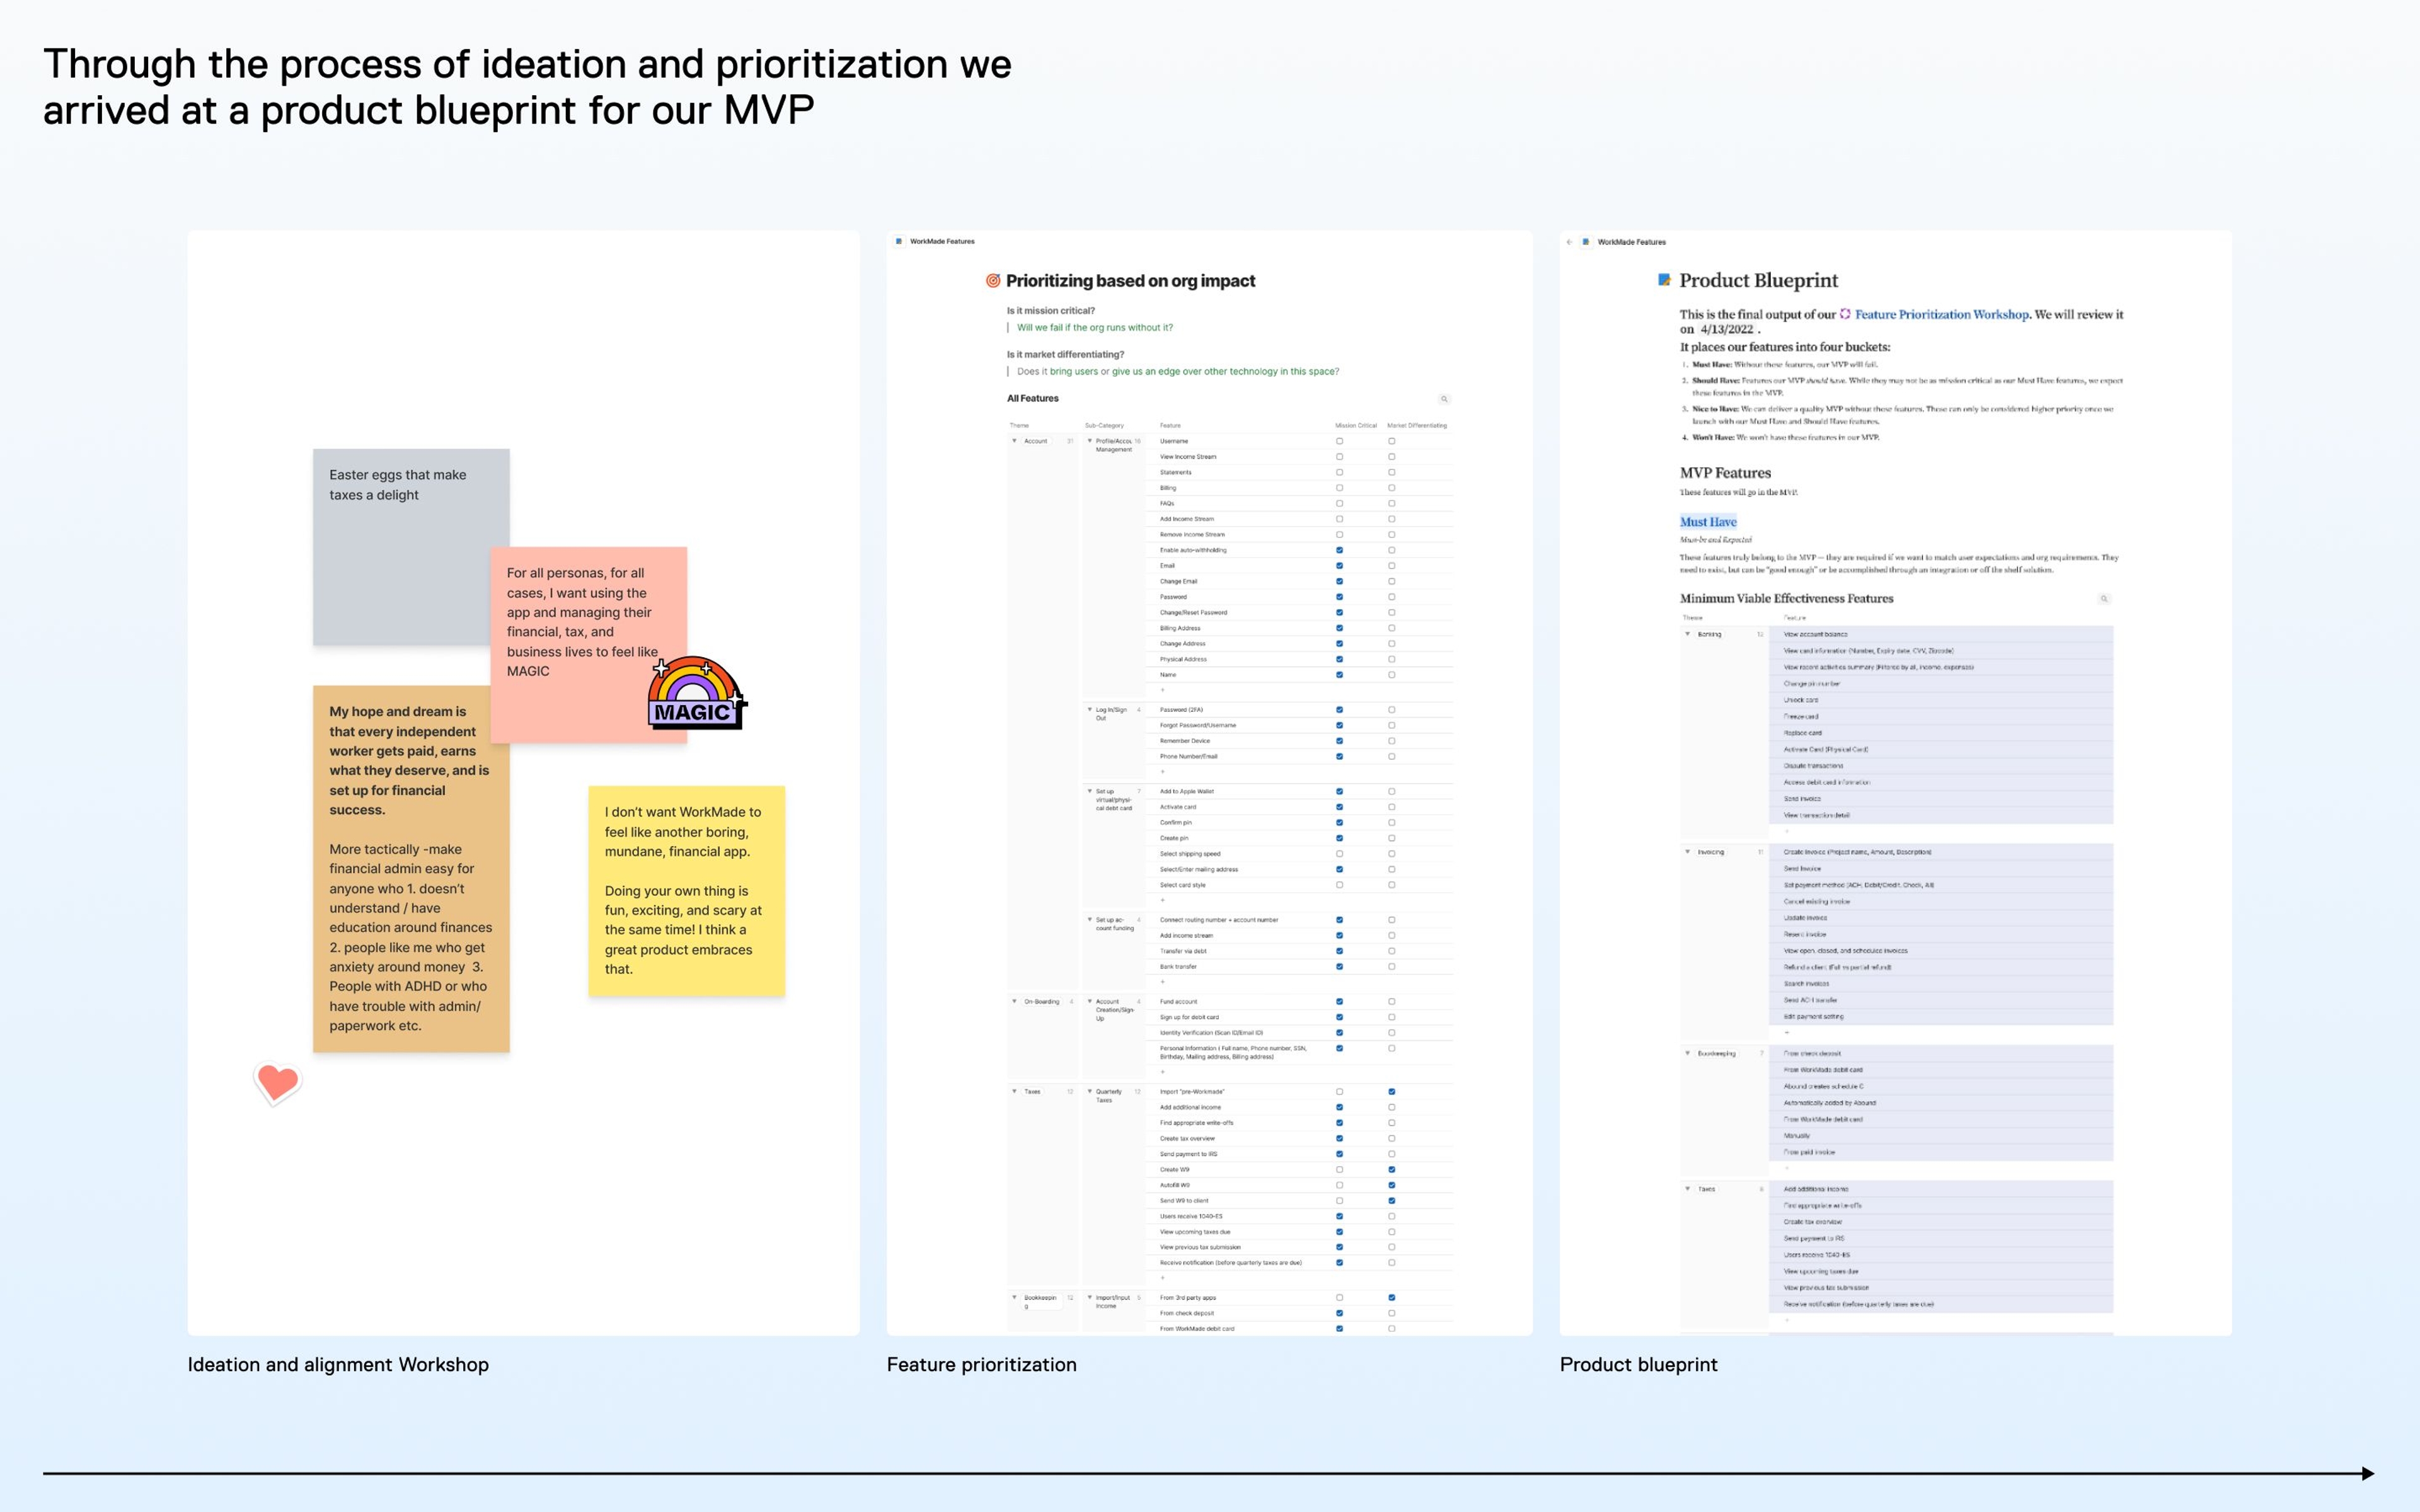Click the plus row below the Name feature
Viewport: 2420px width, 1512px height.
(x=1162, y=690)
